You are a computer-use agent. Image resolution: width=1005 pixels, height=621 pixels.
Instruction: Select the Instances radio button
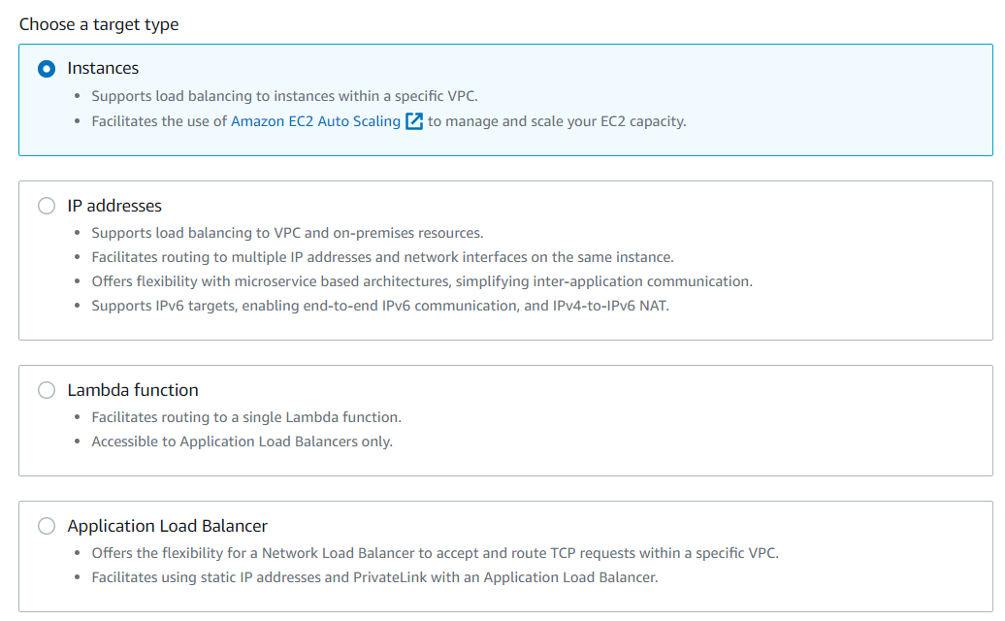pos(47,69)
